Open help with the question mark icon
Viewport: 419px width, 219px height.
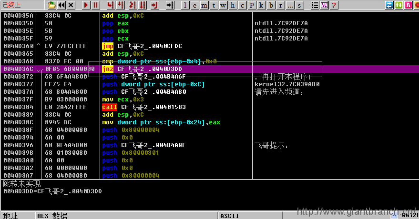pyautogui.click(x=334, y=5)
